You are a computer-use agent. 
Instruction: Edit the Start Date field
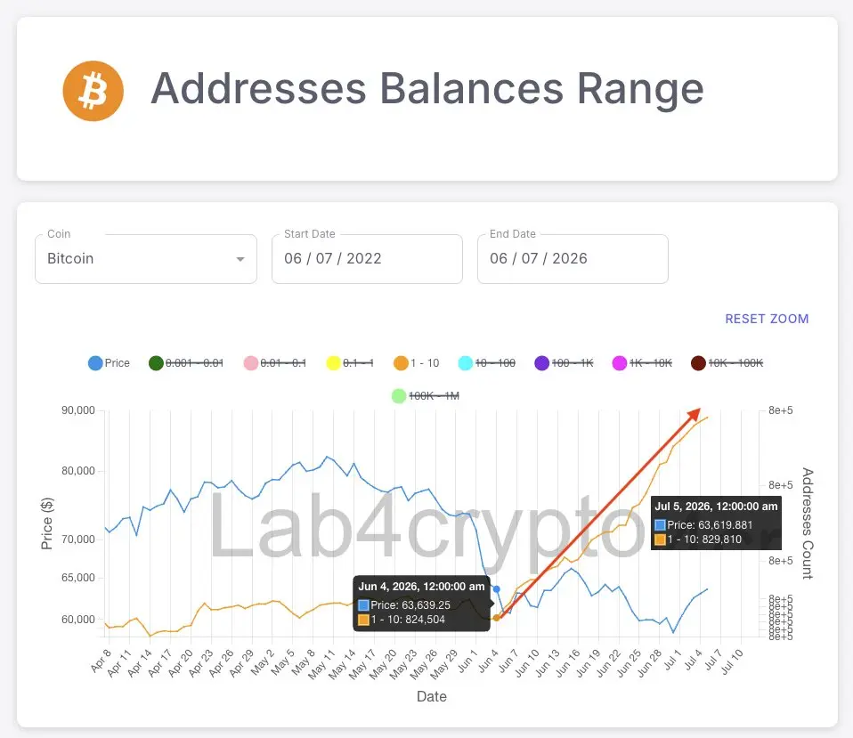tap(367, 259)
